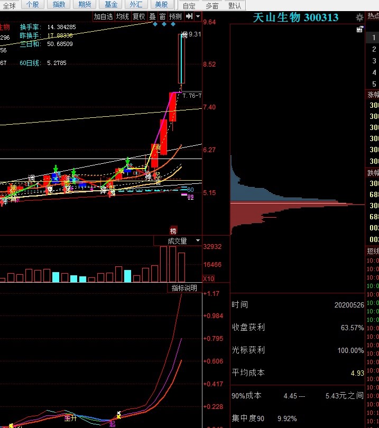Expand the chart toolbar dropdown arrow
This screenshot has height=428, width=379.
198,16
